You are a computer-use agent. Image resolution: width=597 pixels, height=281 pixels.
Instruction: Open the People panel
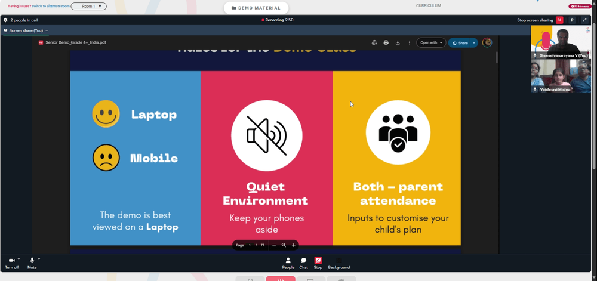(x=288, y=263)
